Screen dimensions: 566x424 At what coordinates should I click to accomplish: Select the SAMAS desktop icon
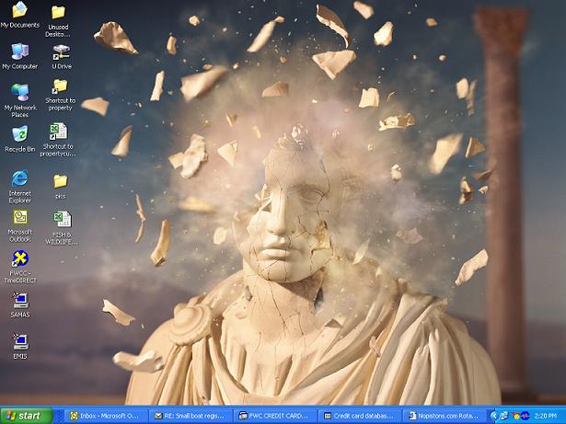[19, 301]
